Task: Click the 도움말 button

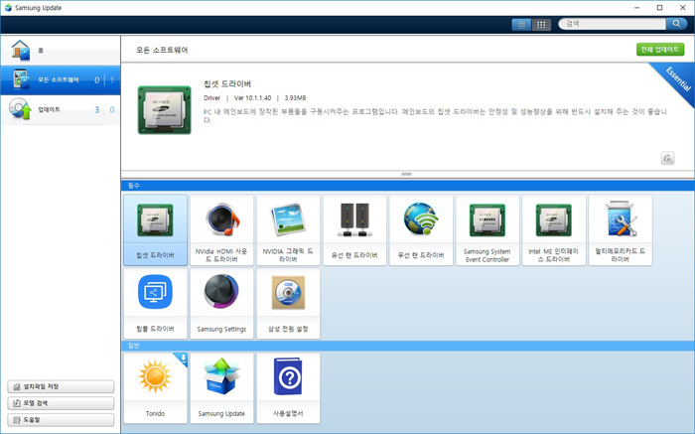Action: point(61,419)
